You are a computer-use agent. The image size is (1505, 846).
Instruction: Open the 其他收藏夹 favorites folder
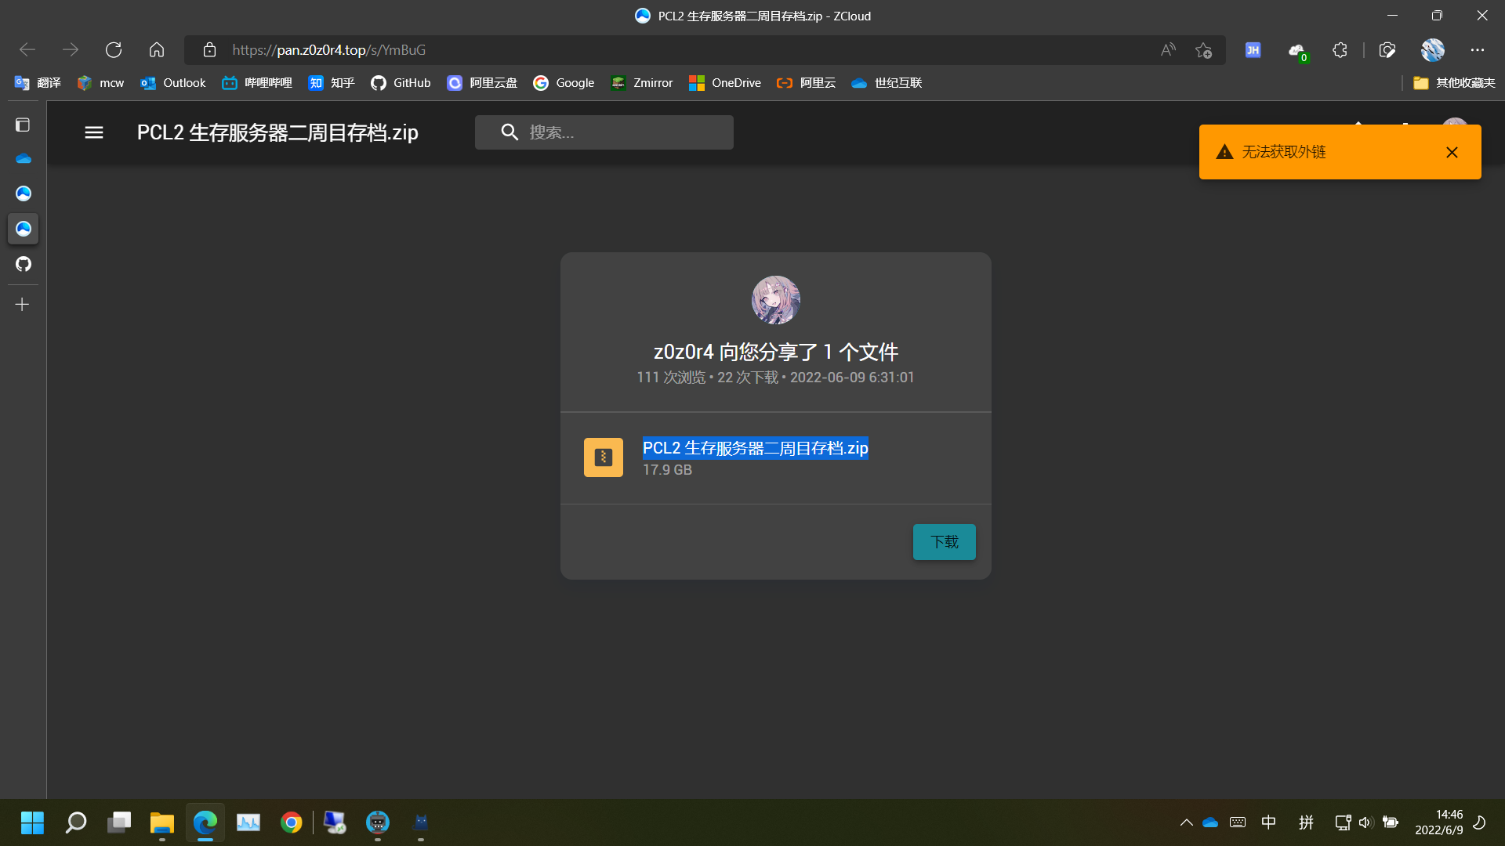coord(1454,82)
